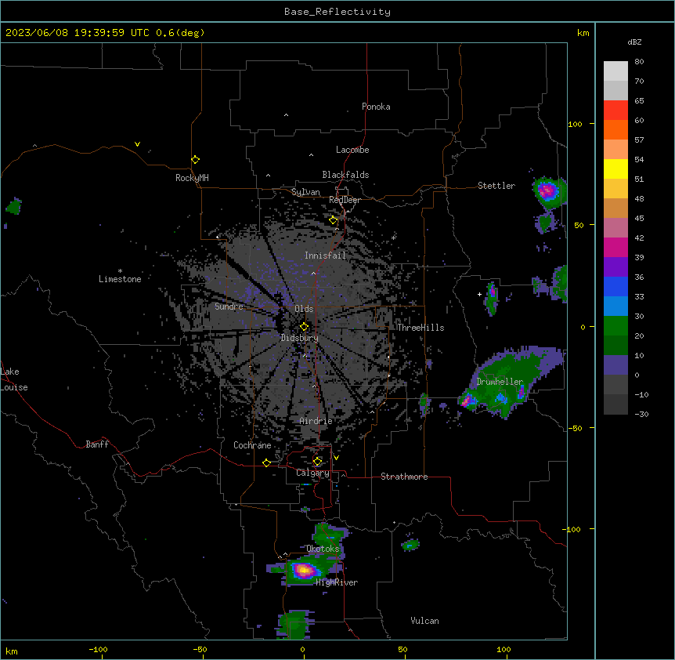Click the Okotoks label
The width and height of the screenshot is (675, 660).
click(323, 549)
